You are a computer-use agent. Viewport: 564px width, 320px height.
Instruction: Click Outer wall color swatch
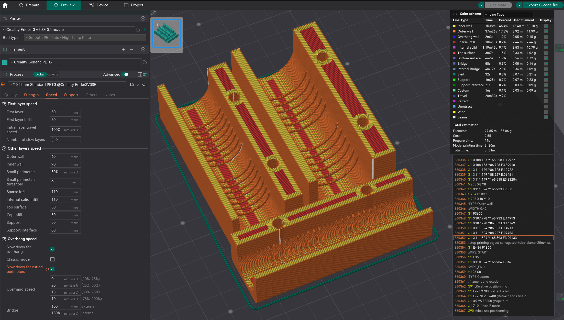pyautogui.click(x=454, y=31)
